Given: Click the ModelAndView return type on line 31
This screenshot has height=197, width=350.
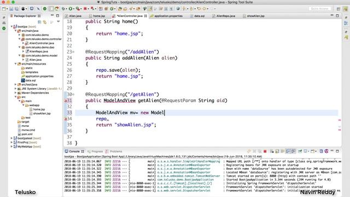Looking at the screenshot, I should pyautogui.click(x=120, y=101).
